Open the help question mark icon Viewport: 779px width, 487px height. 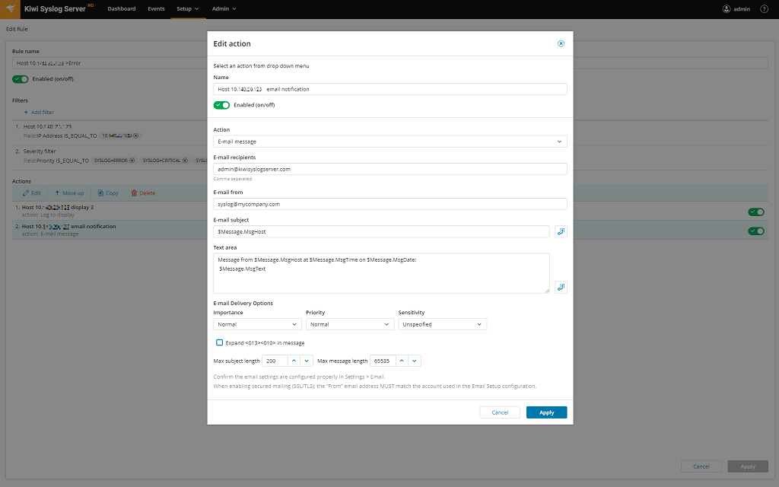click(764, 9)
